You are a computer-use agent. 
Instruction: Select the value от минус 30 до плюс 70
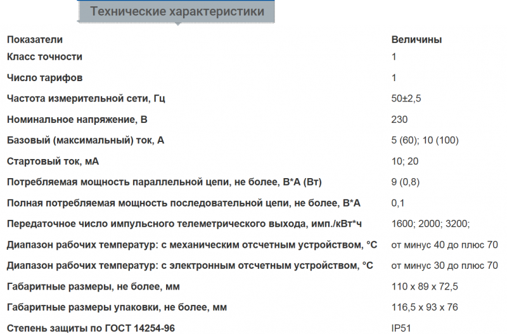point(445,266)
